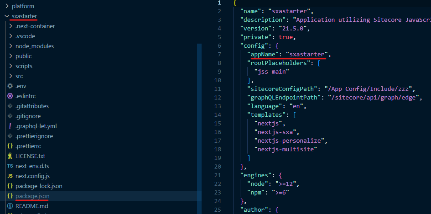
Task: Click the ESLint icon beside .eslintrc
Action: 10,96
